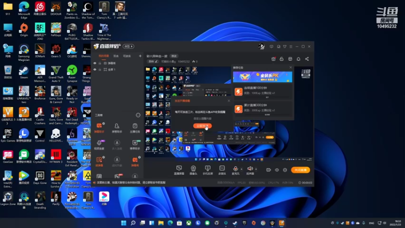The image size is (405, 228).
Task: Expand the speaker volume arrow
Action: (x=256, y=169)
